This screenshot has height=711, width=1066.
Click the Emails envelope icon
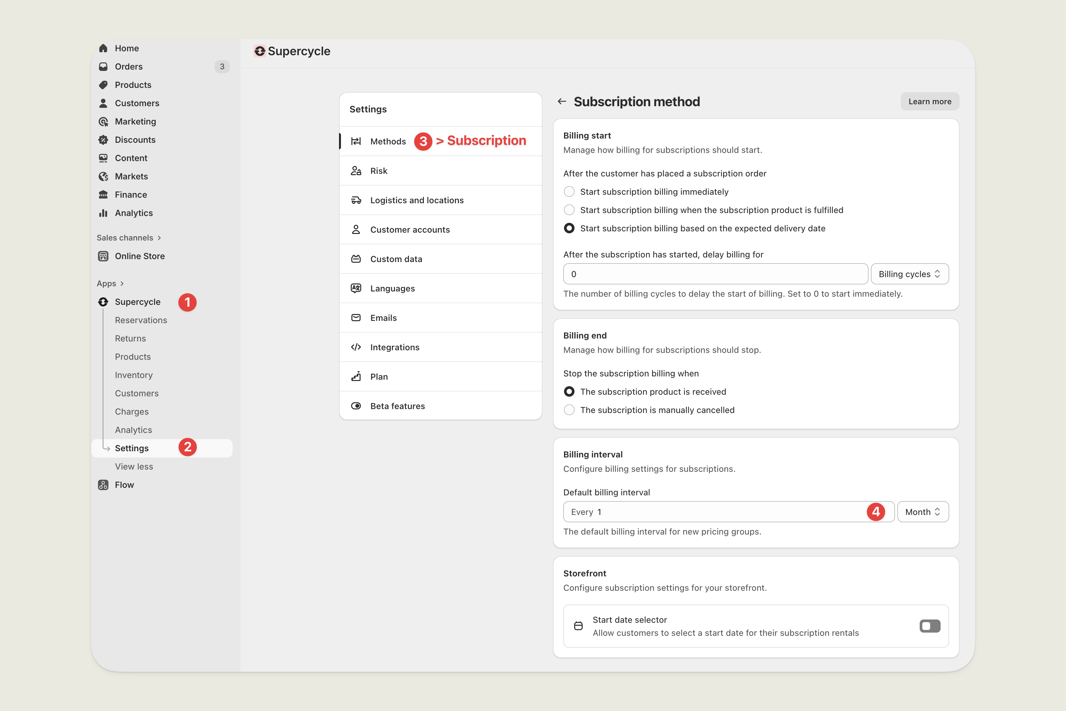tap(356, 318)
